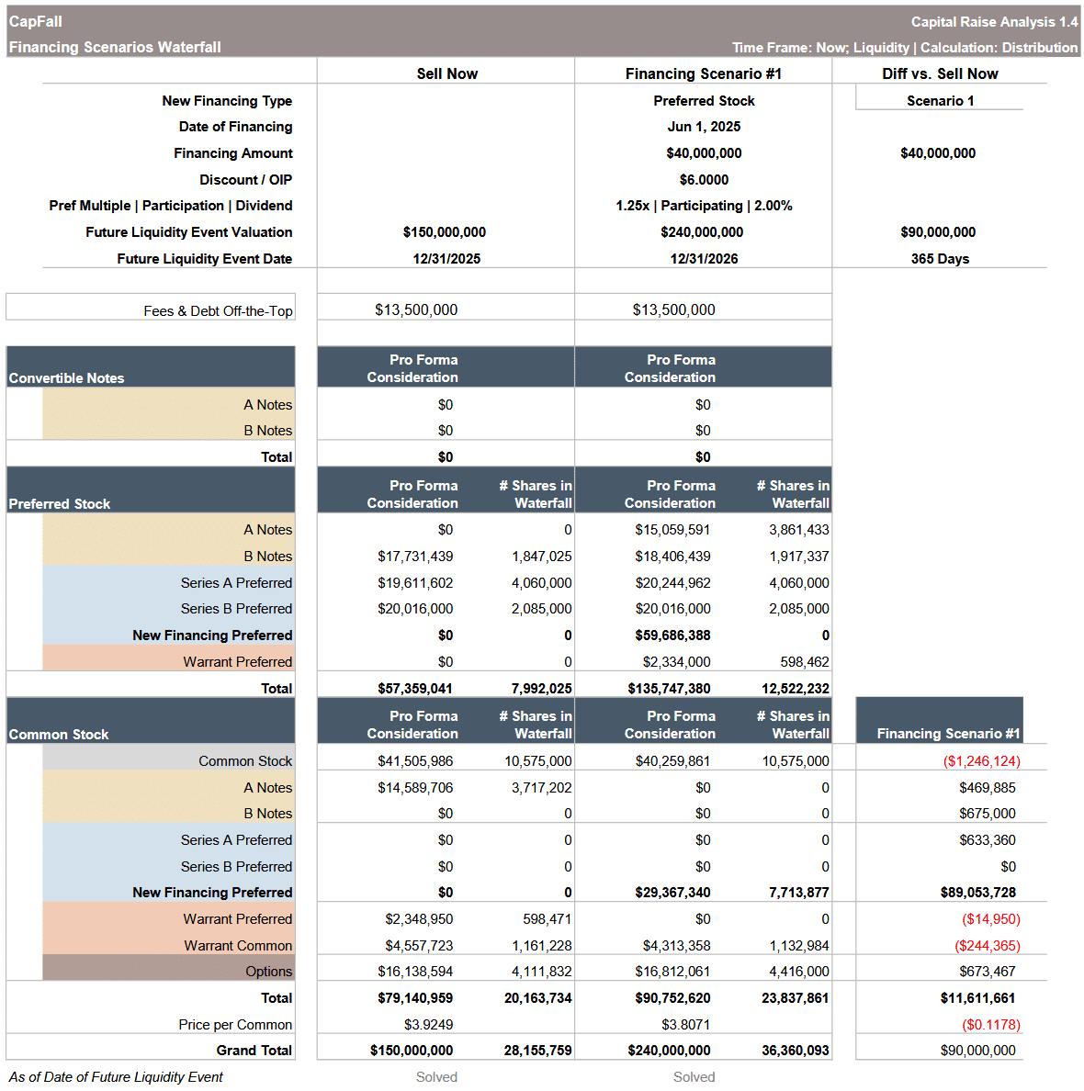Select the 365 Days difference cell
Image resolution: width=1084 pixels, height=1091 pixels.
[940, 259]
